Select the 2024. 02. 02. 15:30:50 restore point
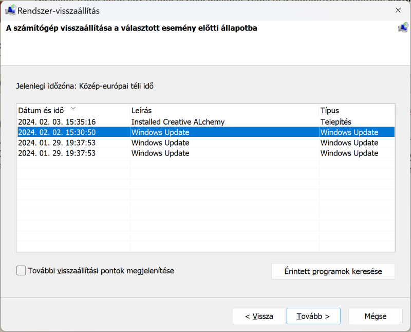 point(57,132)
